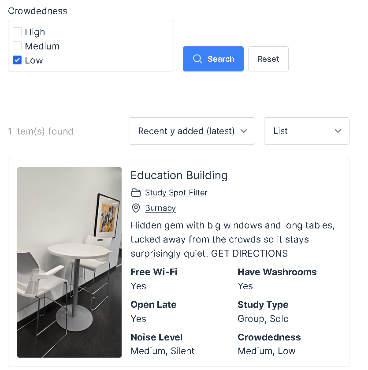This screenshot has width=368, height=370.
Task: Click the Crowdedness filter heading label
Action: click(38, 11)
